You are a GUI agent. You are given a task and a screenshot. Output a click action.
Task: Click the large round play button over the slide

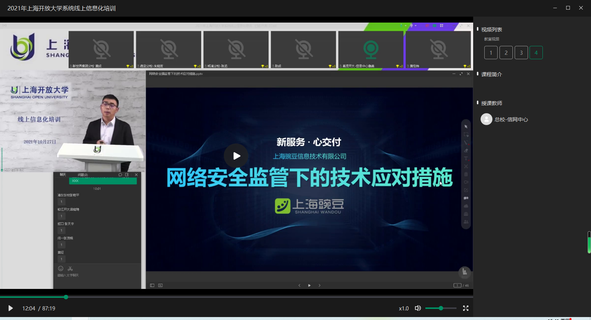[x=236, y=156]
